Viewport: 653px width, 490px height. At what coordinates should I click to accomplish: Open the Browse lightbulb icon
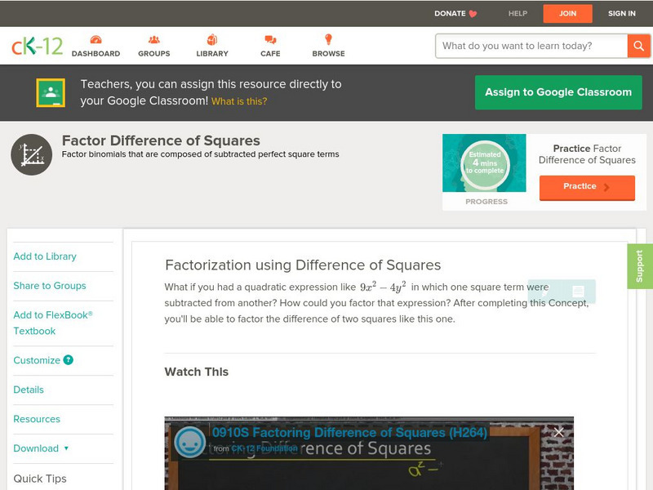point(328,40)
